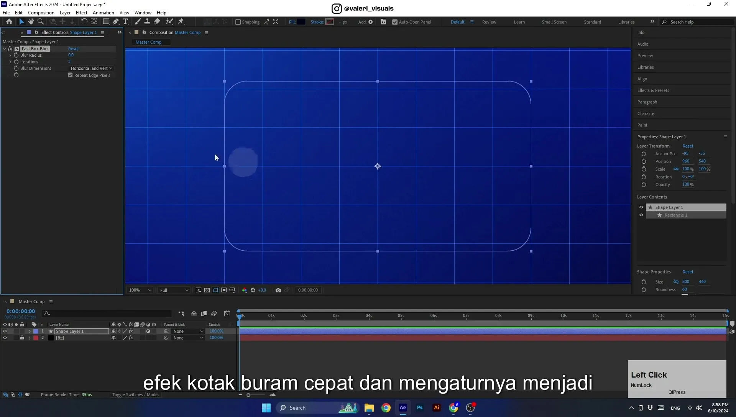Toggle the Snapping checkbox
The height and width of the screenshot is (417, 736).
pyautogui.click(x=238, y=22)
